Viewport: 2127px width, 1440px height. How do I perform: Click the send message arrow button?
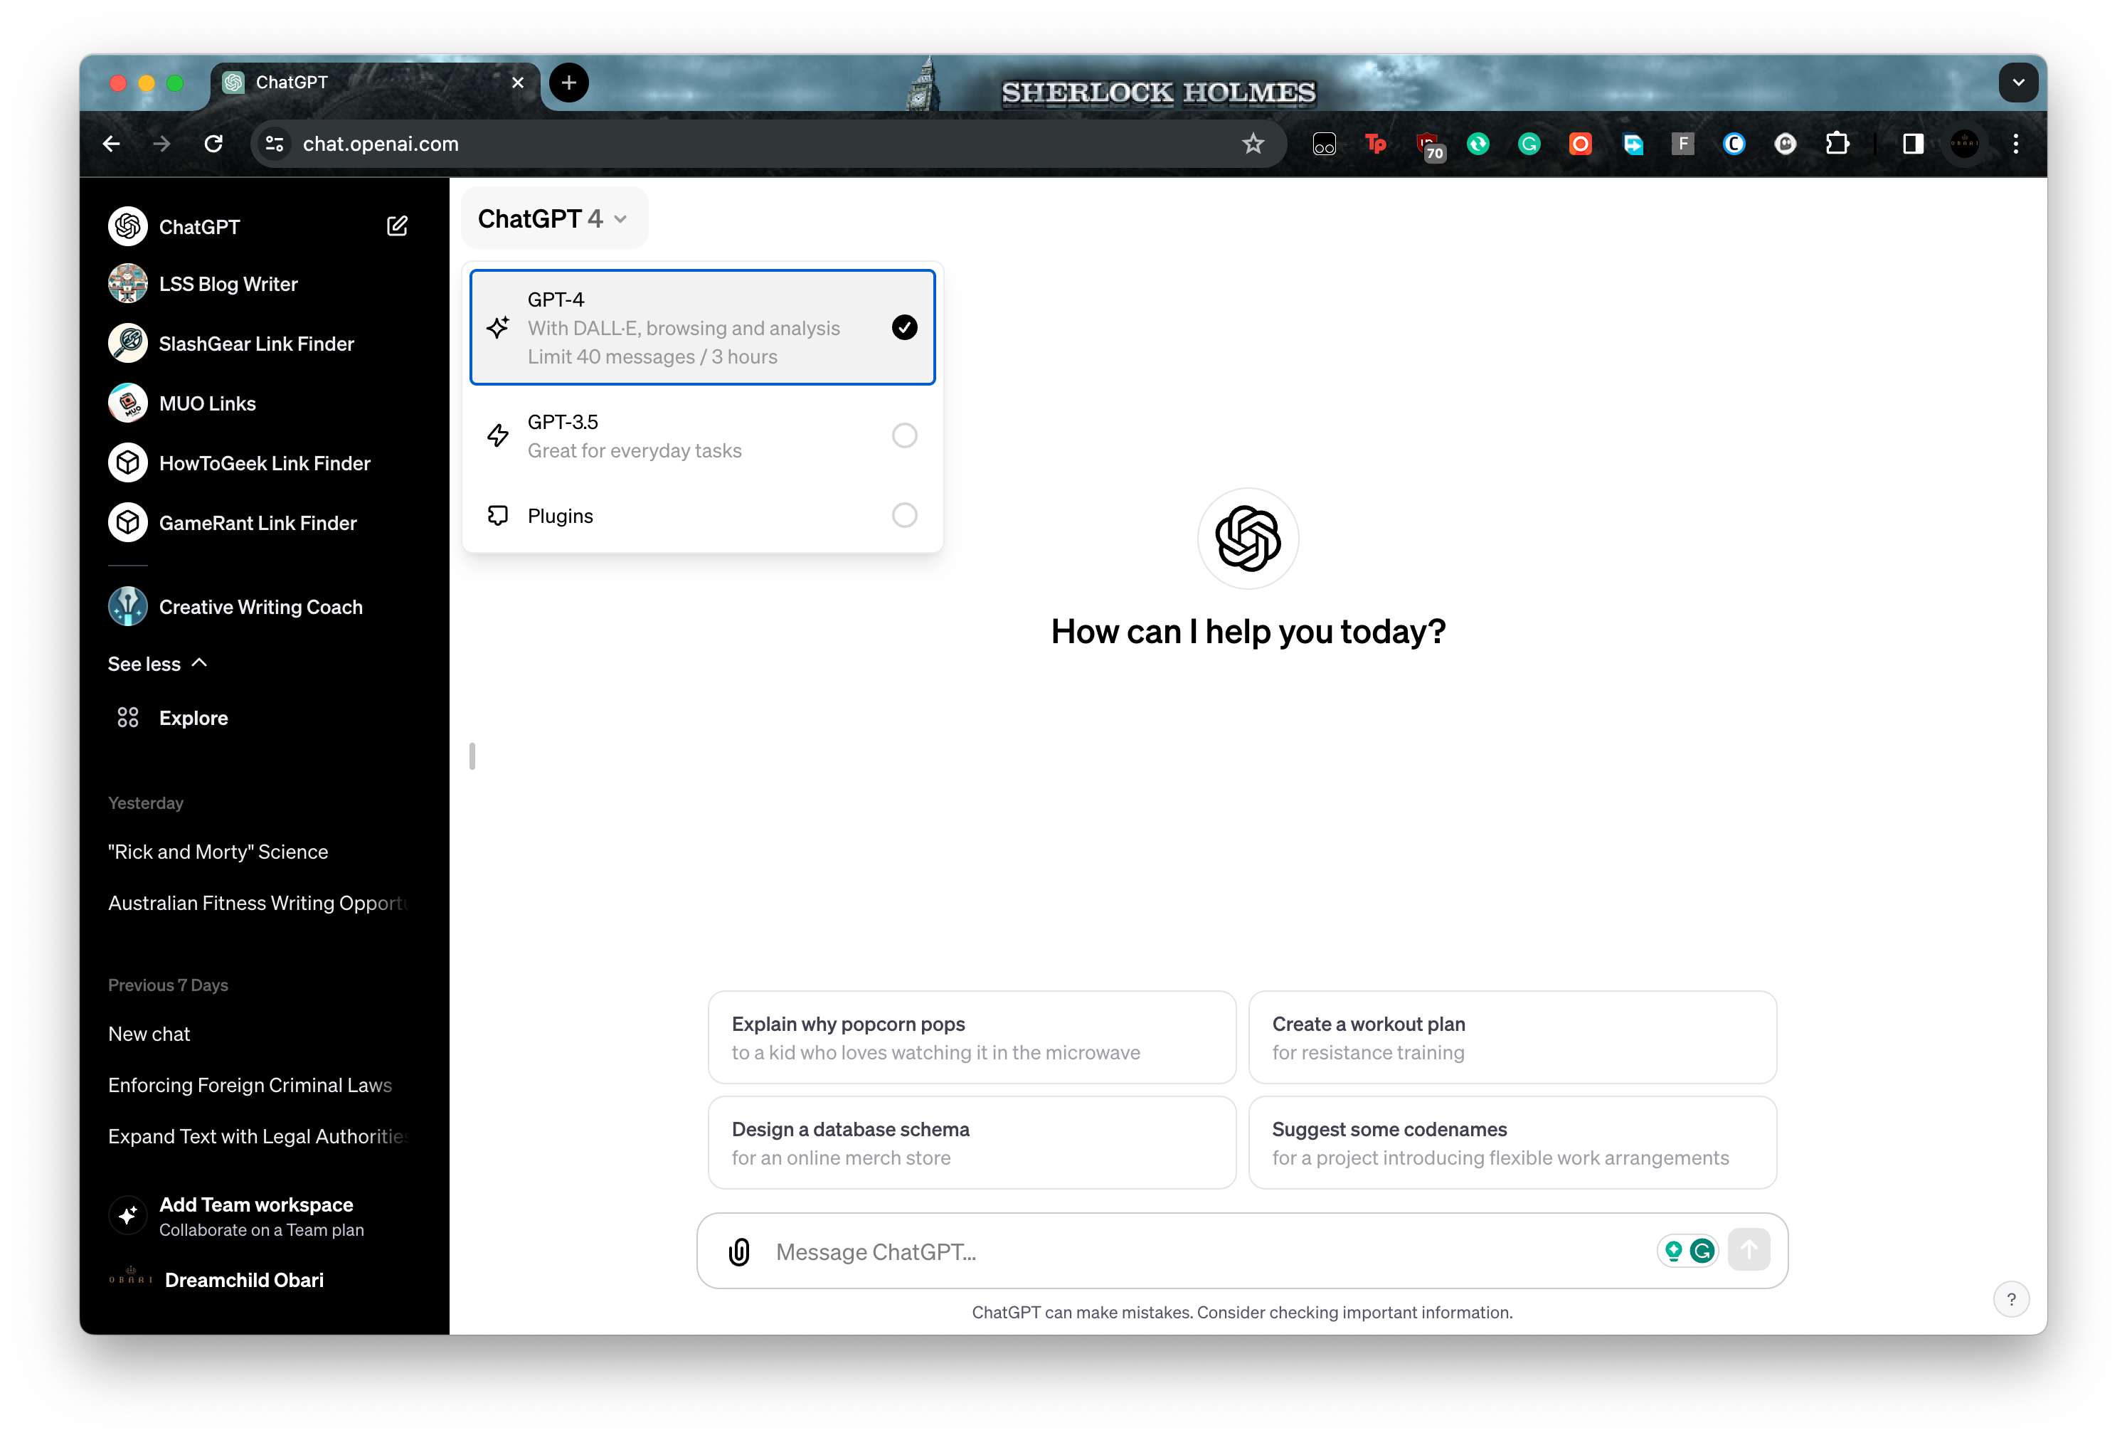(x=1748, y=1249)
